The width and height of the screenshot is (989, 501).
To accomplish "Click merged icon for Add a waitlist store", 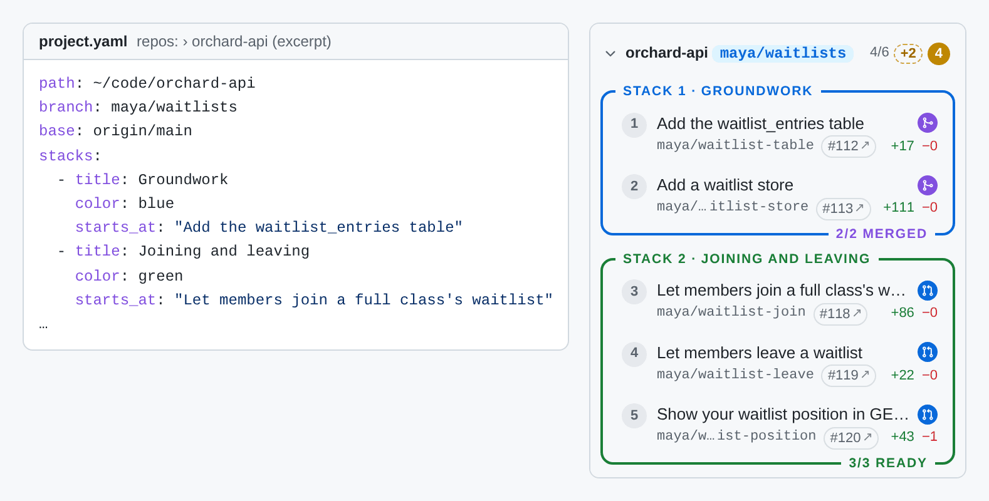I will click(928, 185).
